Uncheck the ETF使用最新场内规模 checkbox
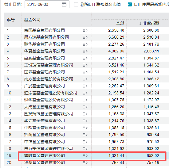The height and width of the screenshot is (168, 169). click(130, 4)
